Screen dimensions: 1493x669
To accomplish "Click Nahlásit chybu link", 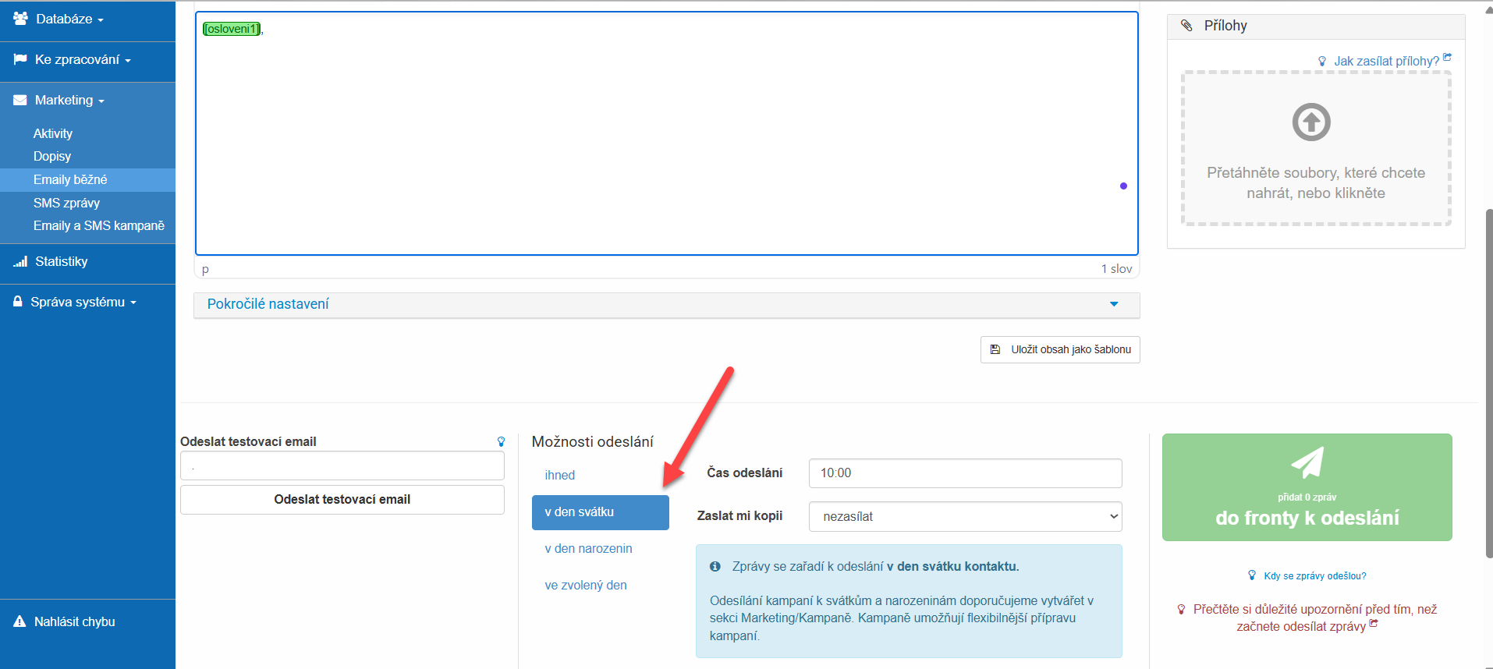I will pyautogui.click(x=75, y=622).
